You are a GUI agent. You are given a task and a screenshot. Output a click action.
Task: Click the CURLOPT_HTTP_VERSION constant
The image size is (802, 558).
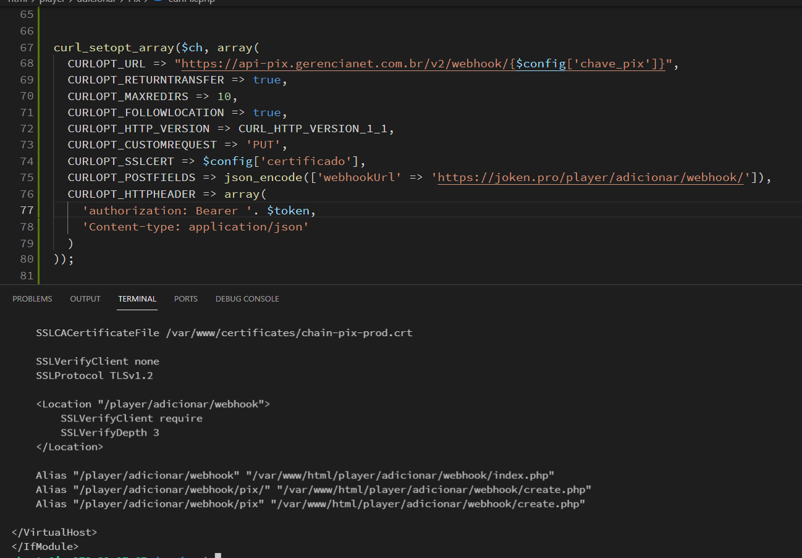coord(139,129)
